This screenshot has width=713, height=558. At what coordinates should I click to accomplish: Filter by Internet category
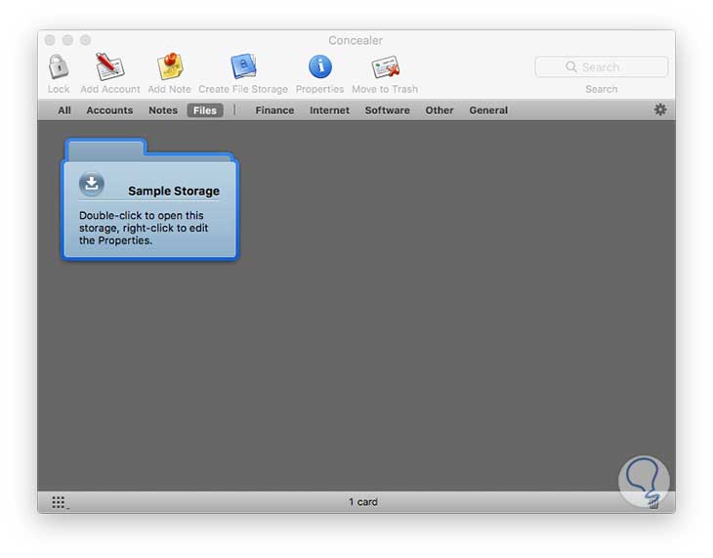click(x=330, y=110)
